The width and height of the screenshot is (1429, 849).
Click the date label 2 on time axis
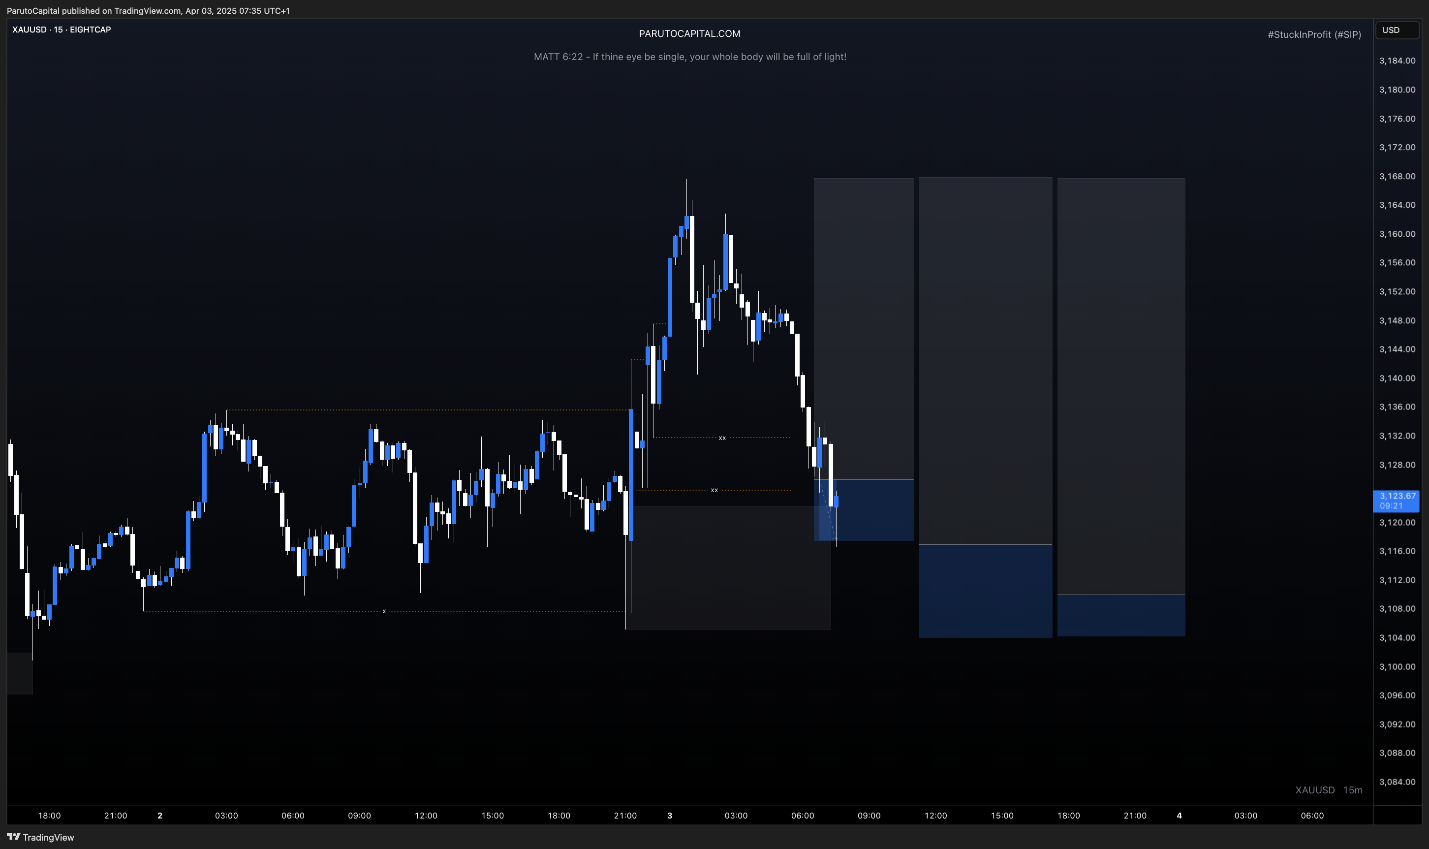click(159, 815)
